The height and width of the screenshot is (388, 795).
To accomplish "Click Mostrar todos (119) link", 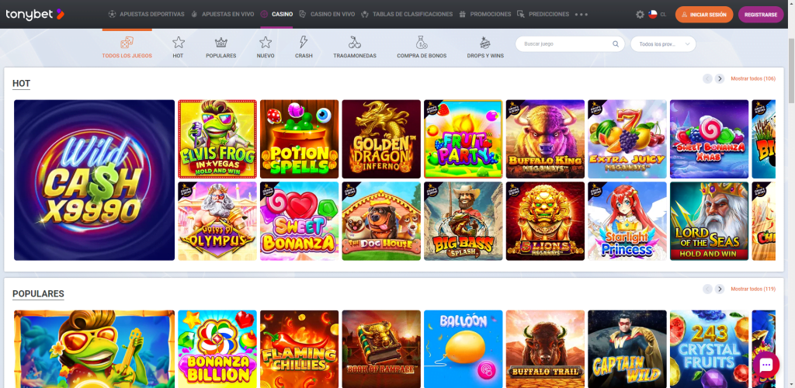I will pyautogui.click(x=753, y=289).
